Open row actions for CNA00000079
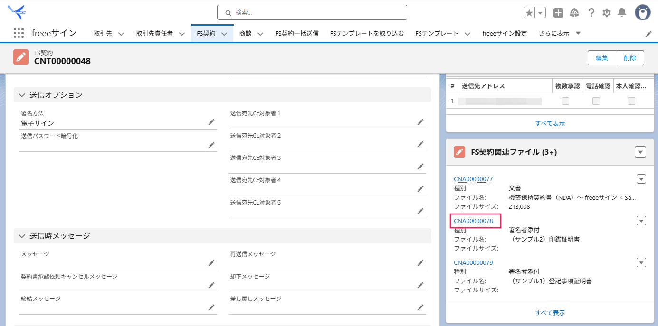This screenshot has width=658, height=326. point(641,262)
